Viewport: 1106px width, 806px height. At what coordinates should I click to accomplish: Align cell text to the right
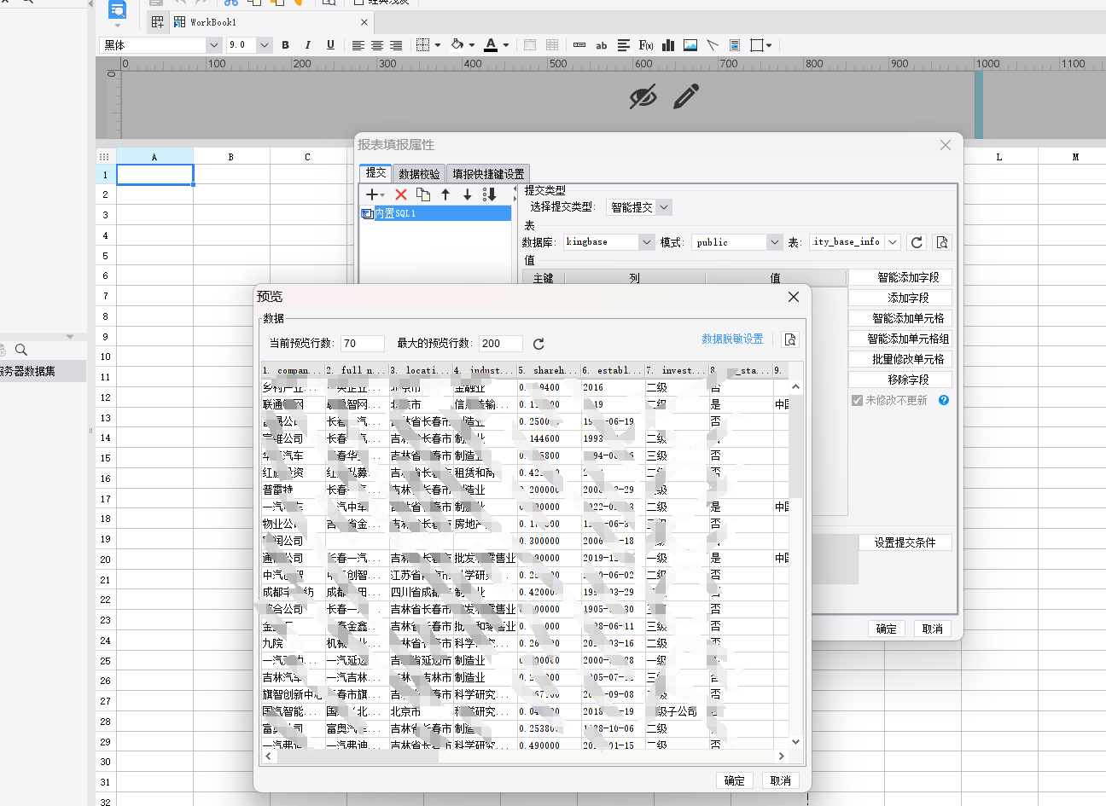[395, 45]
